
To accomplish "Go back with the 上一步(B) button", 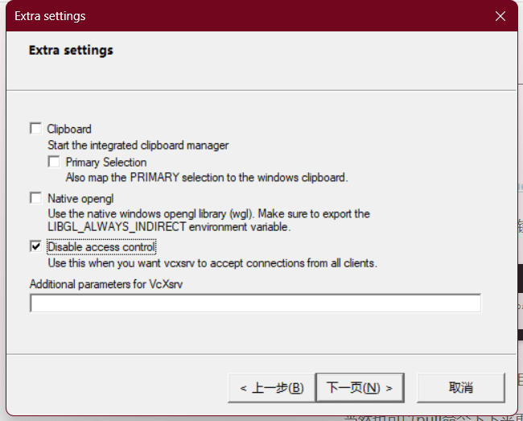I will coord(271,388).
